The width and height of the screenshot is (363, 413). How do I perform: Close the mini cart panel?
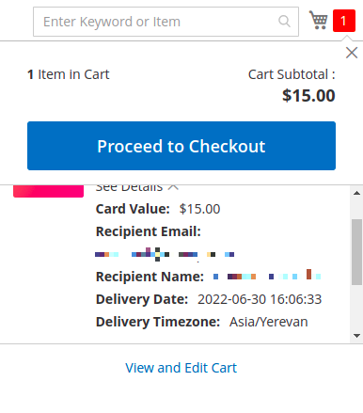[x=352, y=53]
